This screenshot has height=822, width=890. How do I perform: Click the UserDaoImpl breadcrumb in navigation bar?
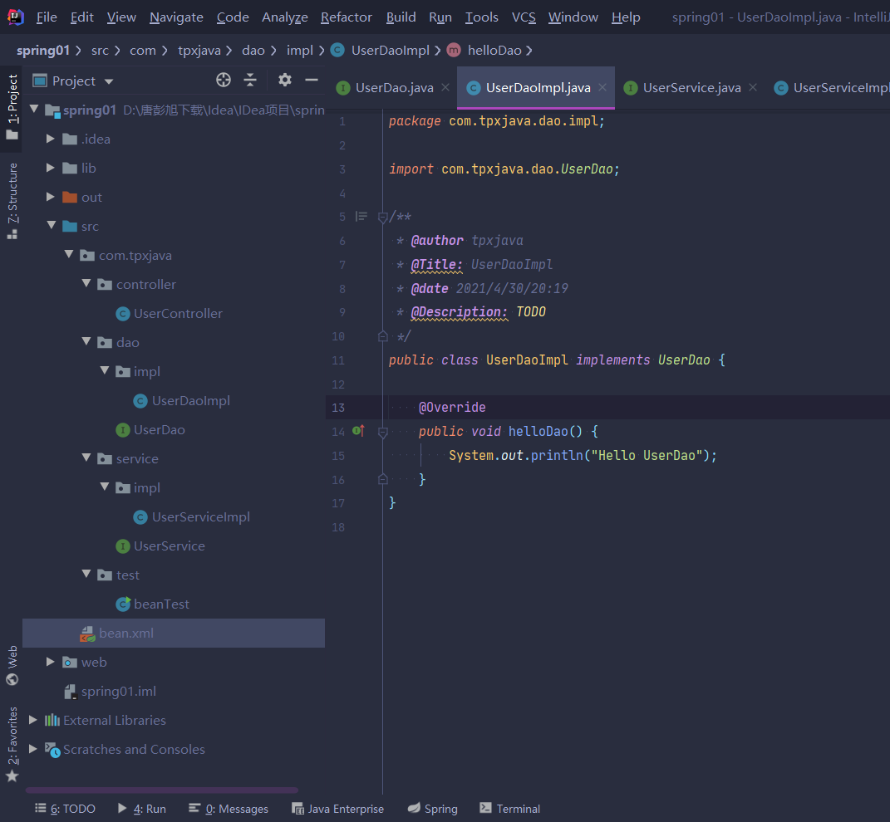pos(380,51)
